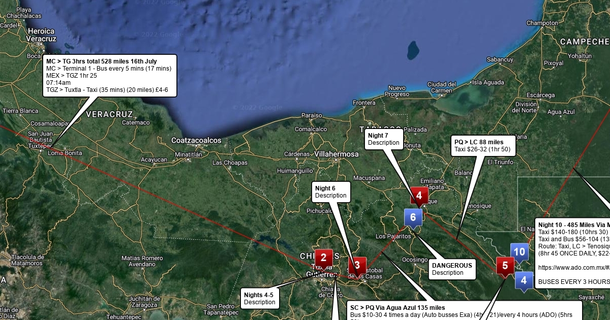Click the Night 10 - 485 Miles callout
The width and height of the screenshot is (610, 320).
point(572,253)
